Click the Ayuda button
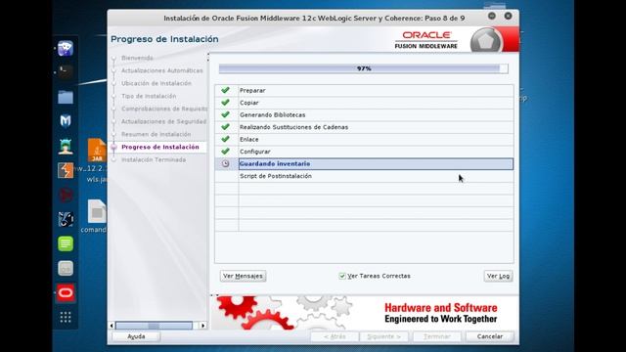Screen dimensions: 626x352 tap(136, 336)
